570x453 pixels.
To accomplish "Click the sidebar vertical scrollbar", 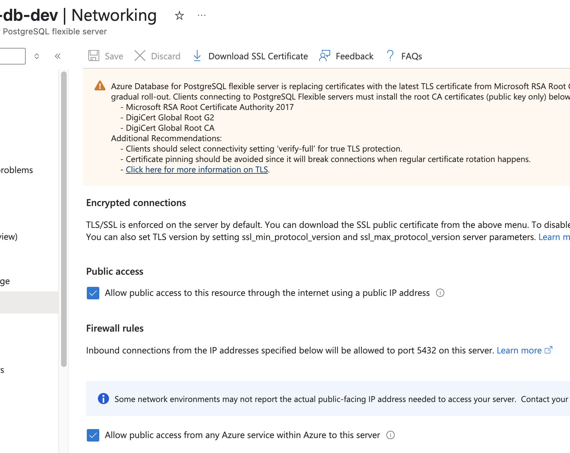I will pyautogui.click(x=64, y=219).
